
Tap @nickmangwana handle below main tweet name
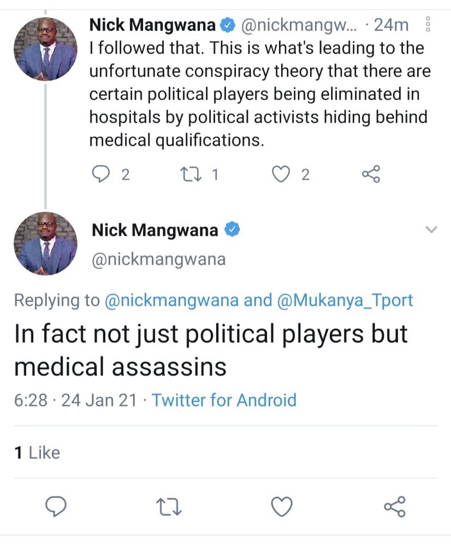[158, 259]
